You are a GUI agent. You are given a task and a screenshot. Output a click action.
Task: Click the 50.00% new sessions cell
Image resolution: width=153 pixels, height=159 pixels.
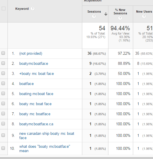coord(124,74)
